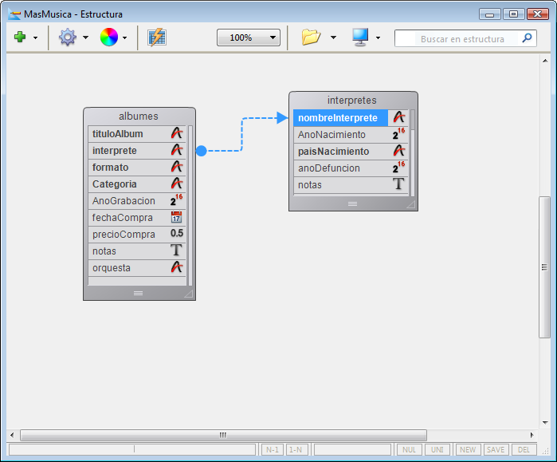The image size is (557, 462).
Task: Open the gear settings tool
Action: pyautogui.click(x=67, y=38)
